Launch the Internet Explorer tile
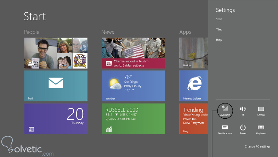Viewport: 278px width, 157px height. [193, 86]
